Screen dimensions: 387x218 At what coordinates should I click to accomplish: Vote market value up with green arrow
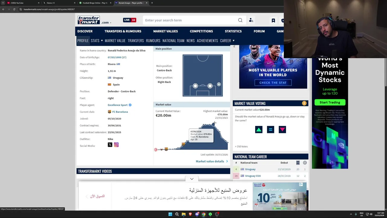click(259, 130)
